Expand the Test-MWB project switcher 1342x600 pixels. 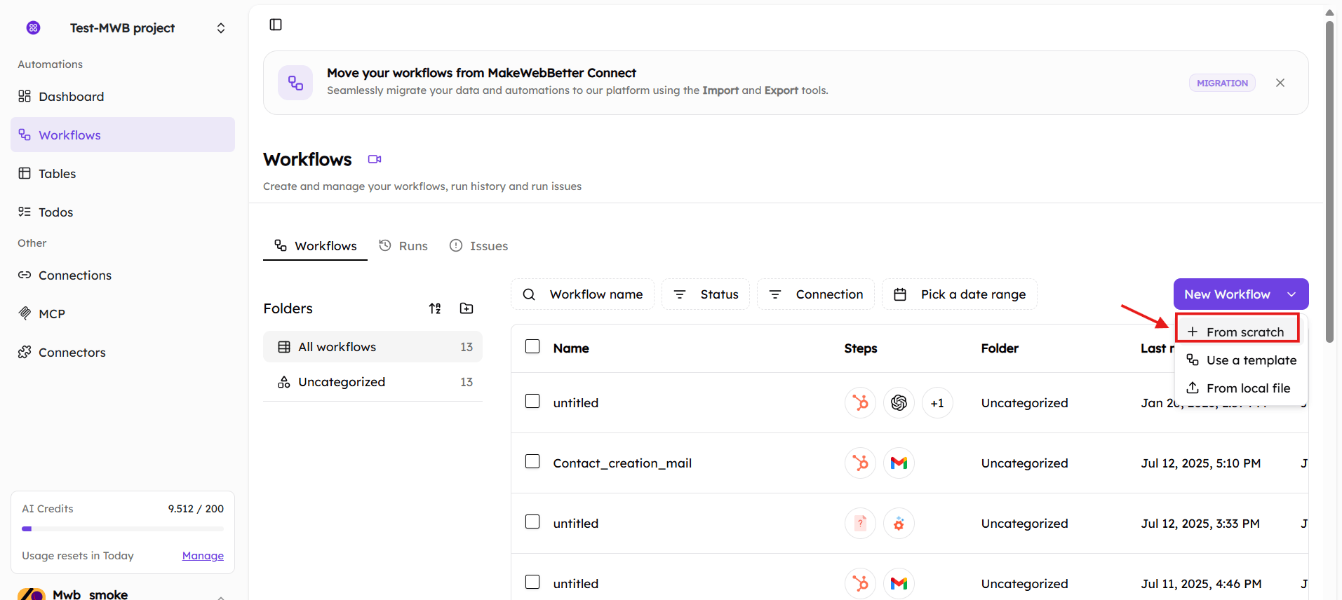[x=221, y=28]
